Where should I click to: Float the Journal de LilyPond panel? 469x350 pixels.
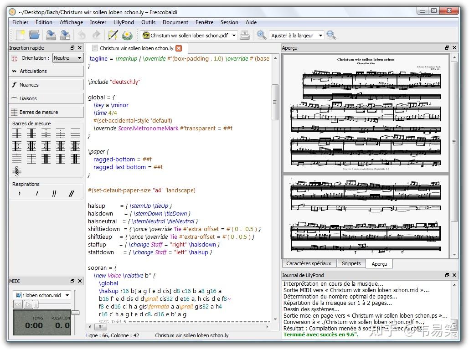pyautogui.click(x=447, y=275)
